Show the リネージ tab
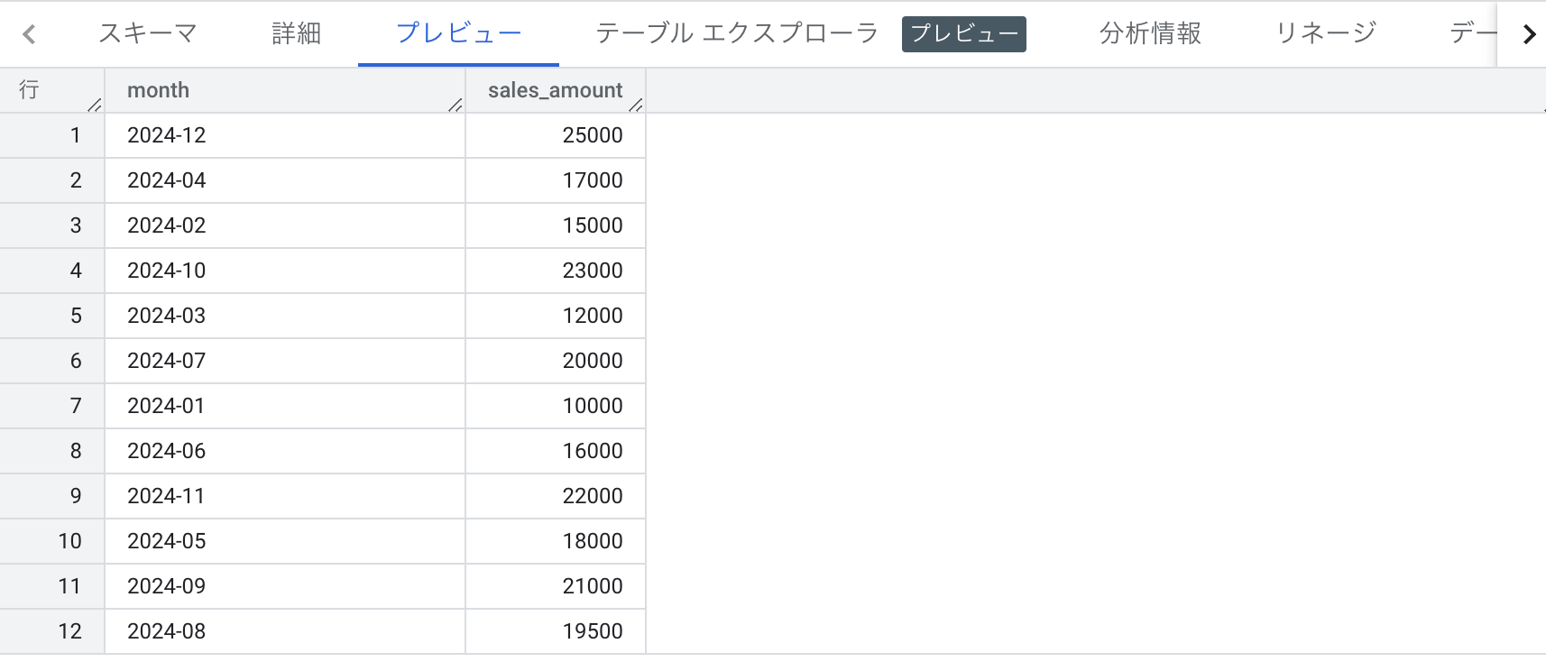The image size is (1546, 671). [1325, 33]
